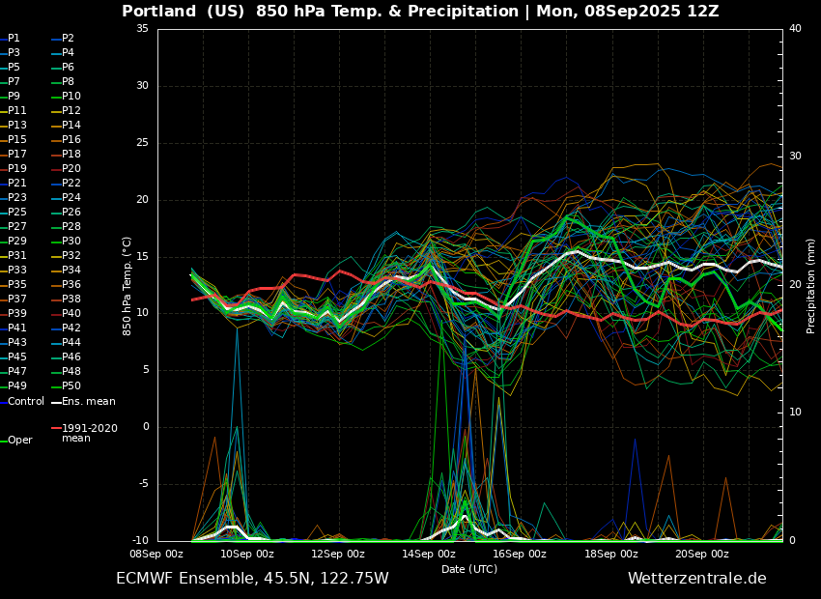The height and width of the screenshot is (599, 821).
Task: Select the P26 legend entry
Action: pyautogui.click(x=71, y=213)
